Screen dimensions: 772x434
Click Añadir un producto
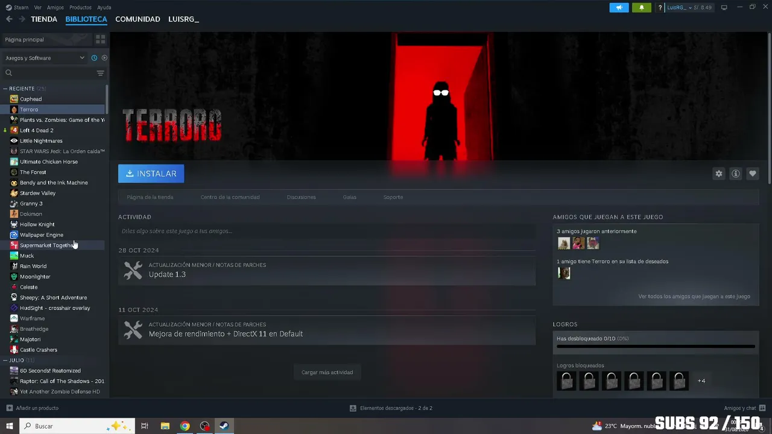33,408
